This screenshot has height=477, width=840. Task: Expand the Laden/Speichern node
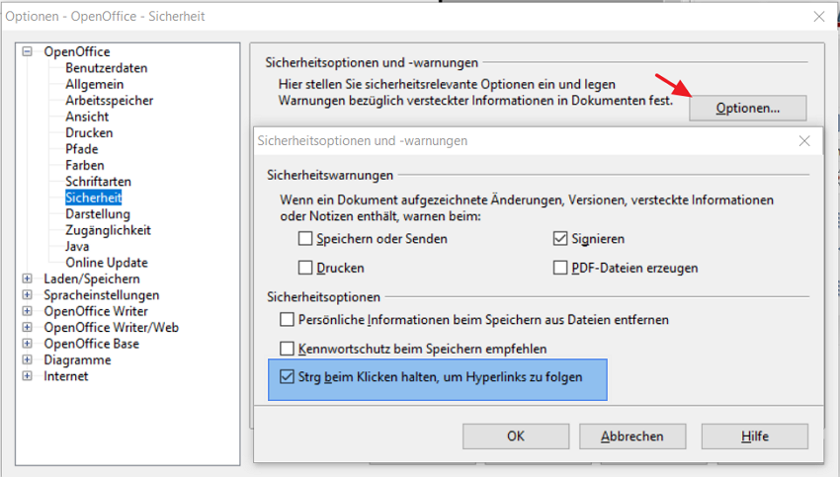28,278
